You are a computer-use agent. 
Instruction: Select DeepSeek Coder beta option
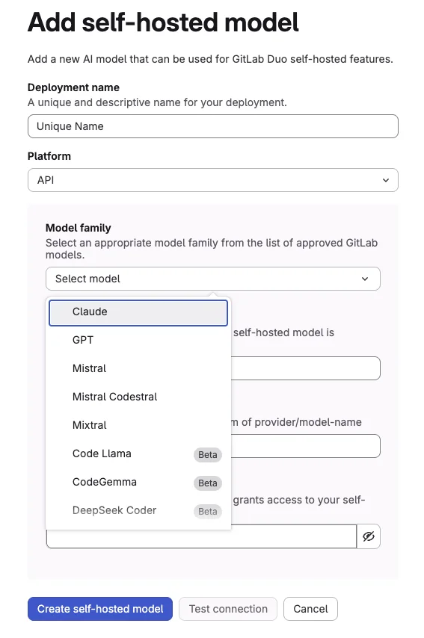(x=138, y=511)
